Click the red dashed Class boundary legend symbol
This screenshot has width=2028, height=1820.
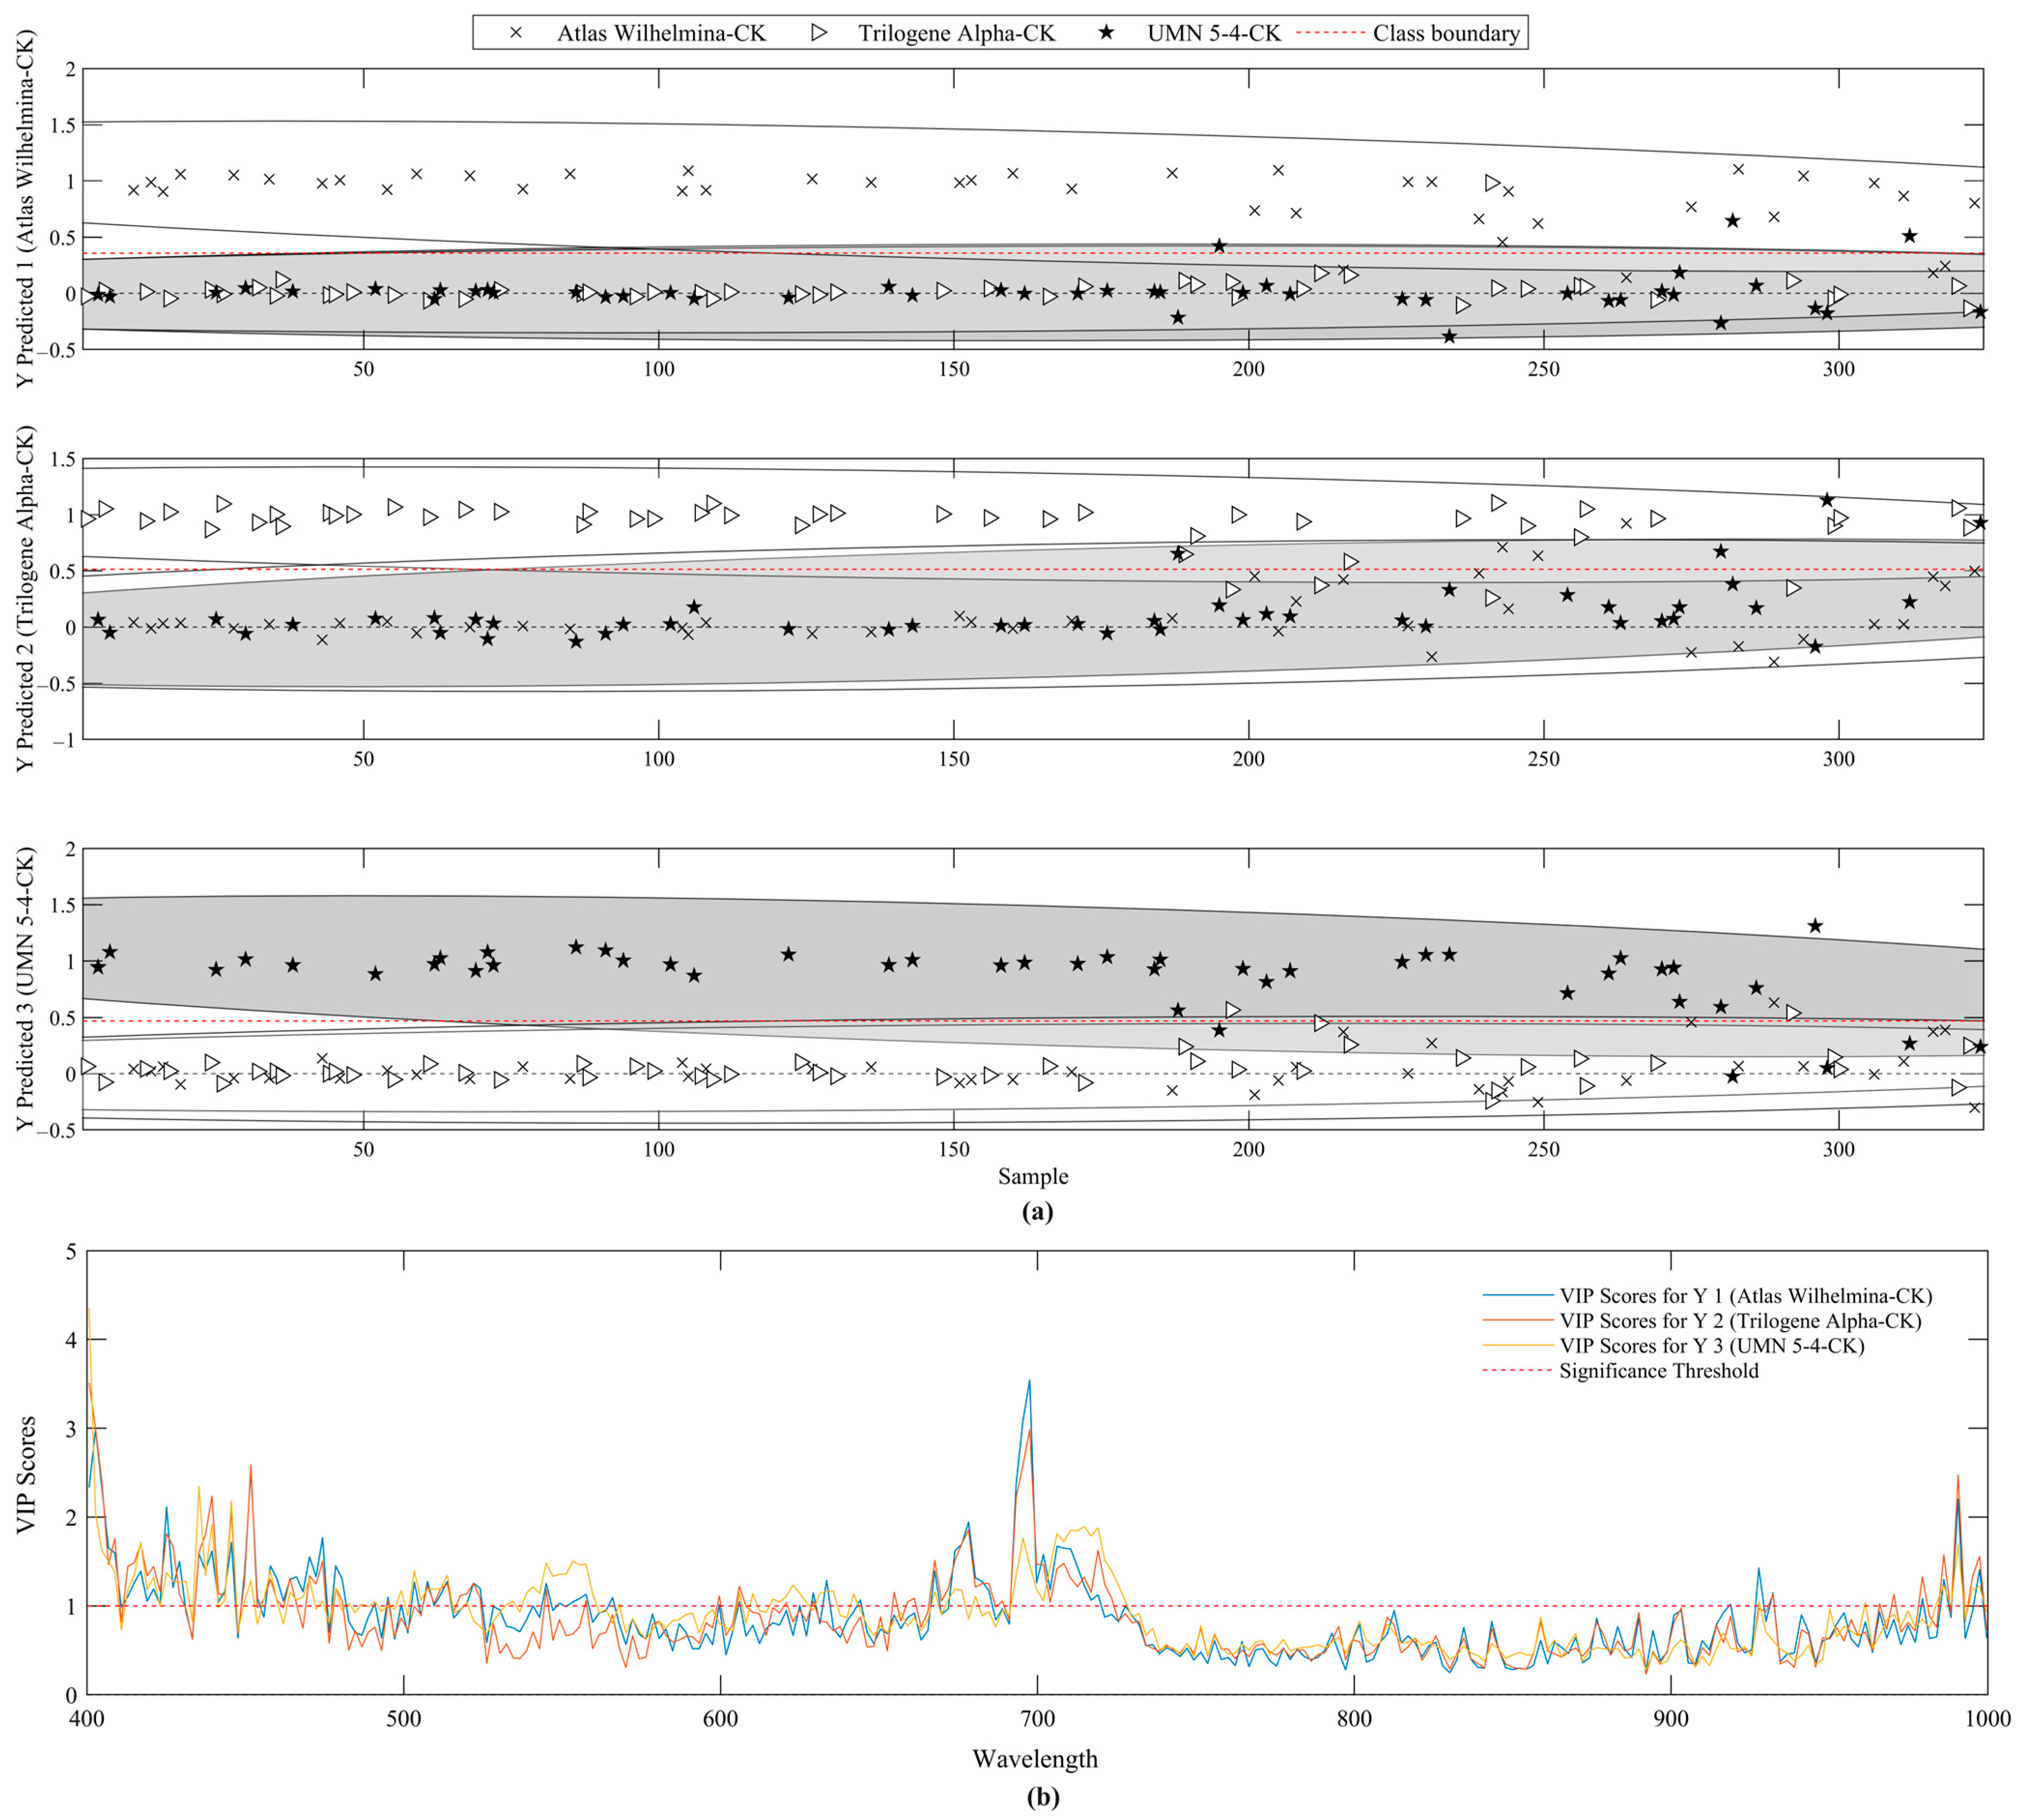(x=1329, y=33)
